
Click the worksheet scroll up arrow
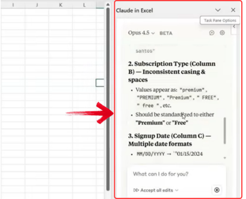tap(108, 5)
